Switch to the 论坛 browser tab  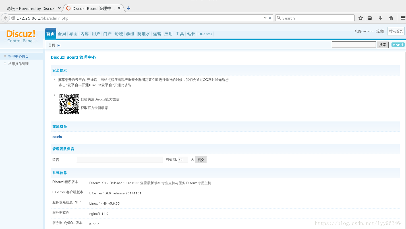[31, 8]
